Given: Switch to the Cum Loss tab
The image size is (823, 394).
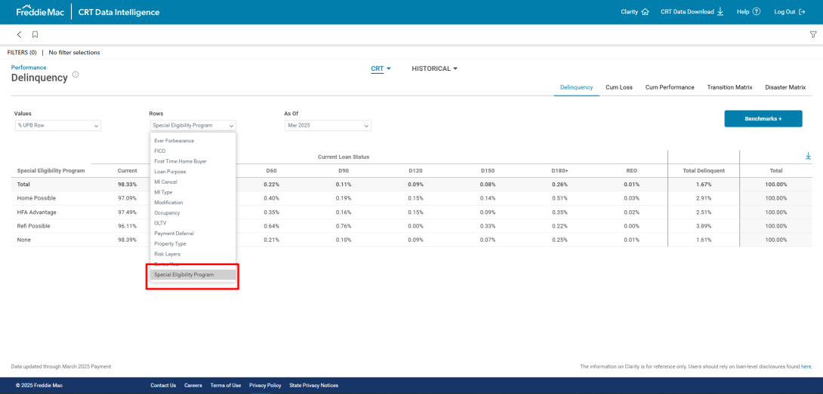Looking at the screenshot, I should click(x=619, y=87).
